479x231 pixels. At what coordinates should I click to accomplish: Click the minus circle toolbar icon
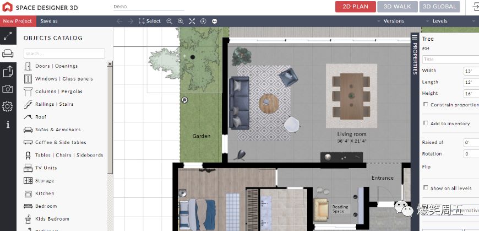pos(215,21)
